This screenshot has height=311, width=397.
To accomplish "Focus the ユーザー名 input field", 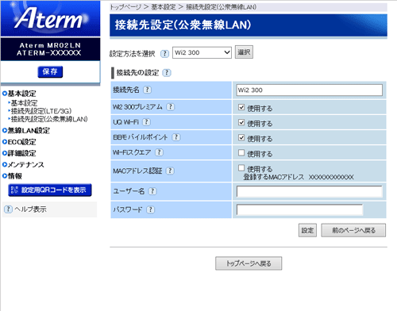I will click(x=310, y=191).
